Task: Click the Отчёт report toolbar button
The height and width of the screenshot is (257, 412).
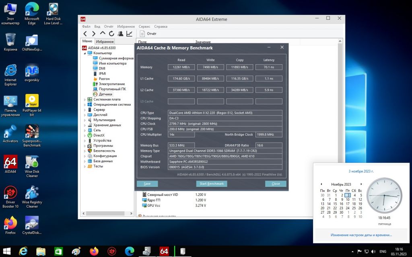Action: tap(148, 34)
